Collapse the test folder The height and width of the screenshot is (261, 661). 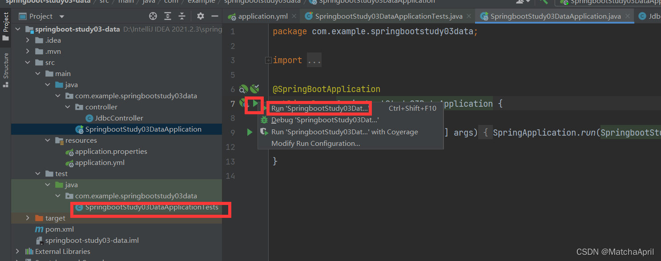click(37, 174)
